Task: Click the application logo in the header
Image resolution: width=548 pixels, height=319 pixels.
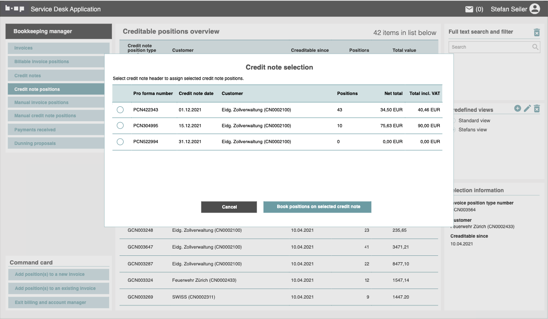Action: pos(15,9)
